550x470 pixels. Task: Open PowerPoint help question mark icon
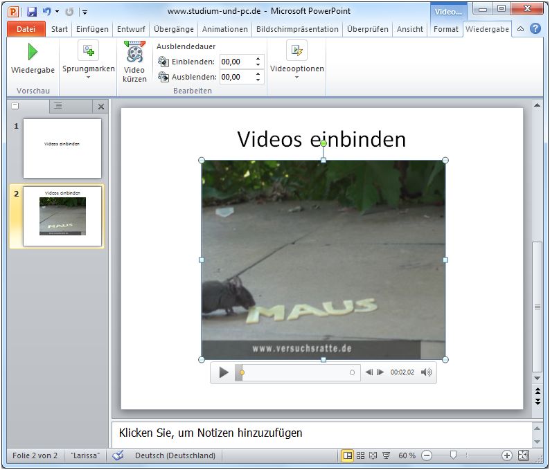pos(535,29)
